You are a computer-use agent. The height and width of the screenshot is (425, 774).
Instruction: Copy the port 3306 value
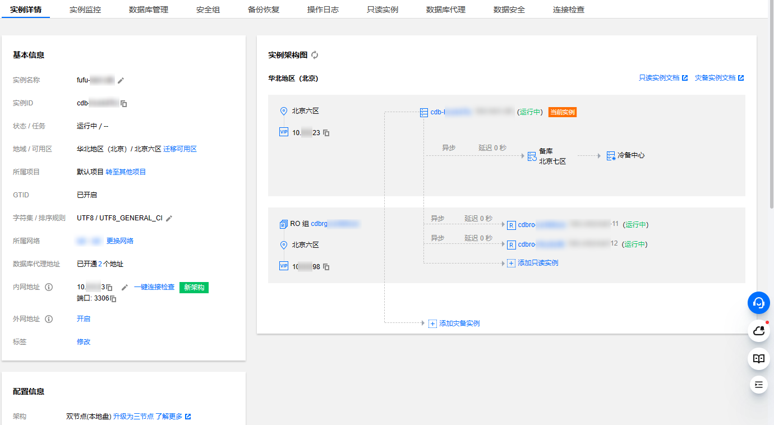click(x=113, y=299)
